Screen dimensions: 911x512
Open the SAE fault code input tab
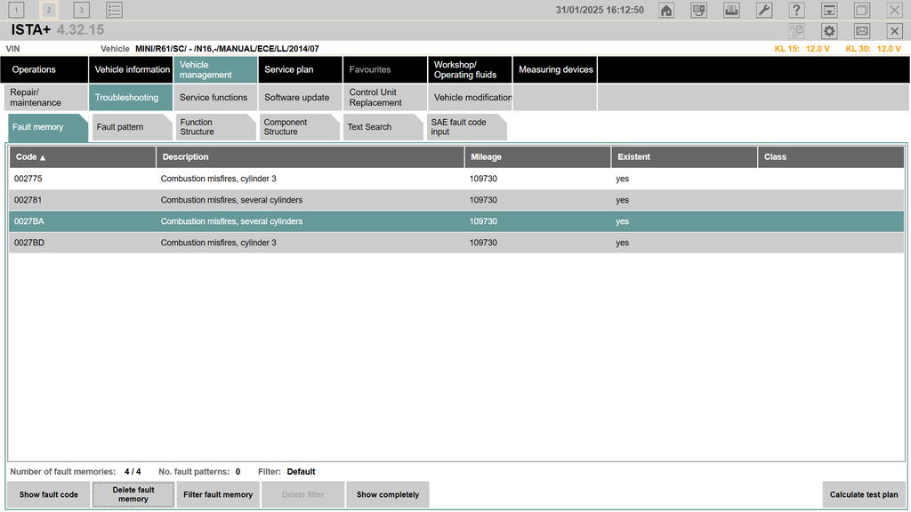pyautogui.click(x=464, y=127)
